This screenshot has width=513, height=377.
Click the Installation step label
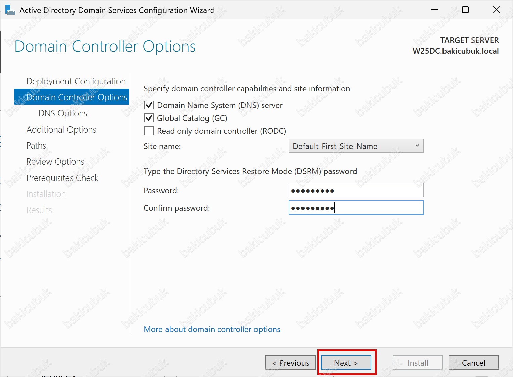click(x=46, y=194)
